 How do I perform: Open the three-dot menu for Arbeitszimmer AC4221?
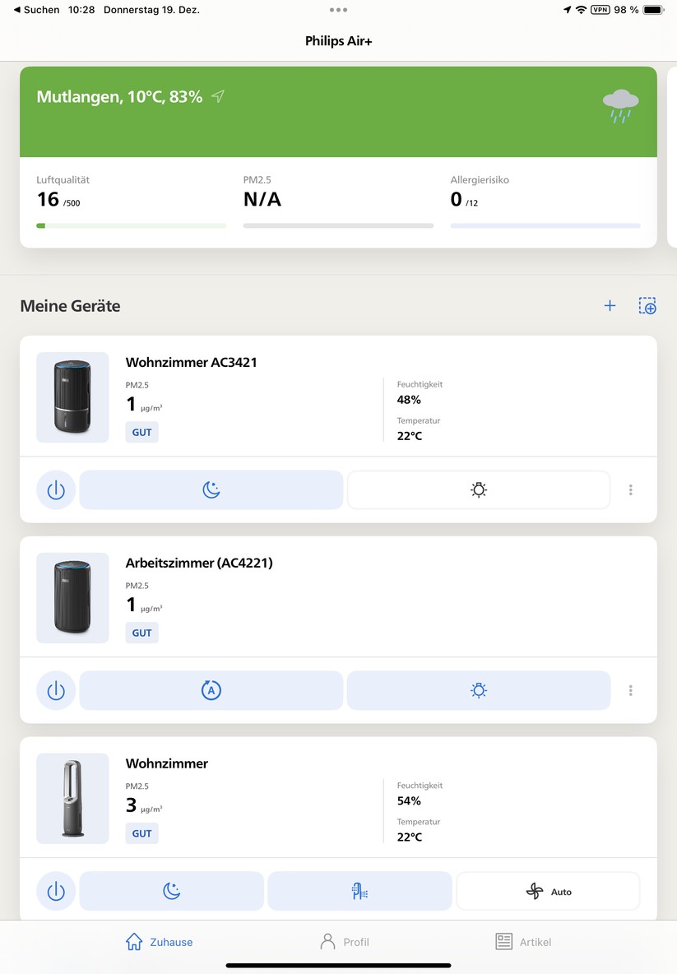click(630, 690)
